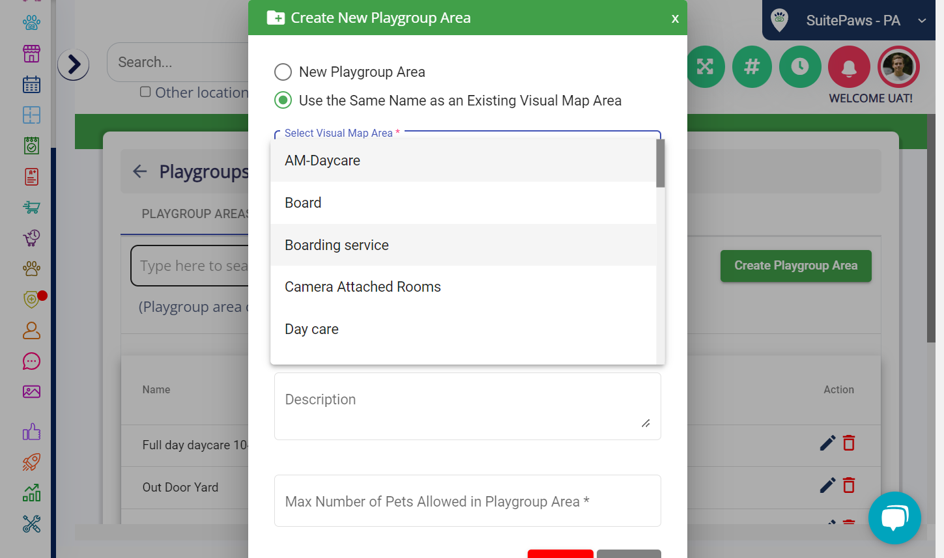Image resolution: width=944 pixels, height=558 pixels.
Task: Open the shield icon with red badge
Action: point(33,299)
